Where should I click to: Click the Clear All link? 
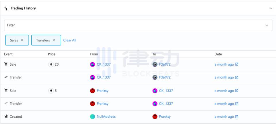[70, 40]
